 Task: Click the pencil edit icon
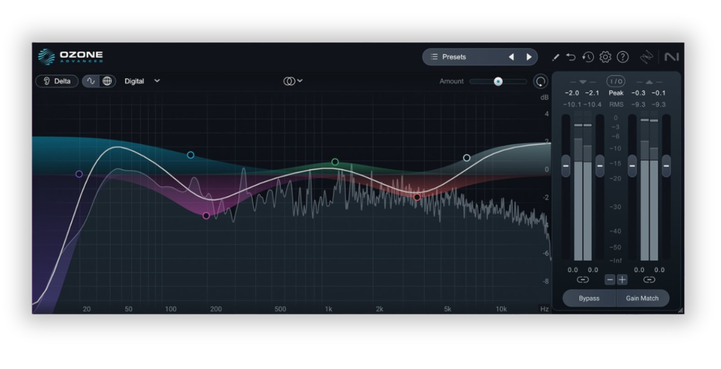(x=555, y=57)
